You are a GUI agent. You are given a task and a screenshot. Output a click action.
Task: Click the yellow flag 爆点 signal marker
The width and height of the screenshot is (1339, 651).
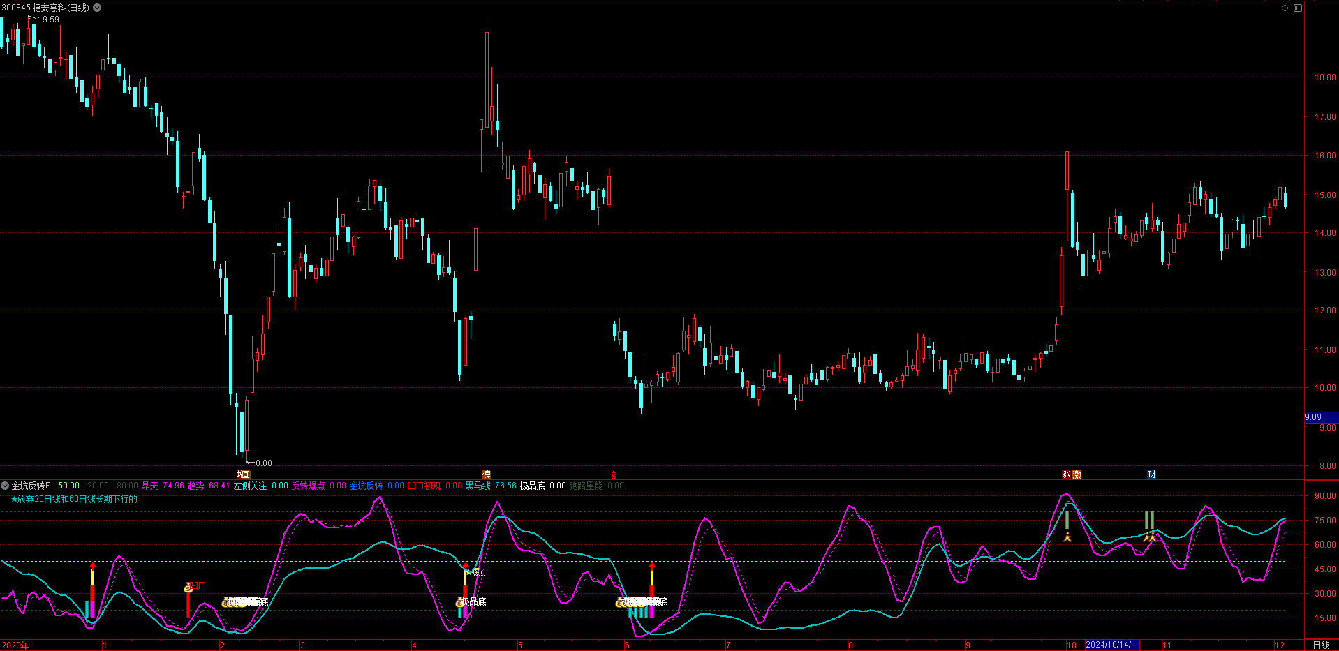click(478, 572)
